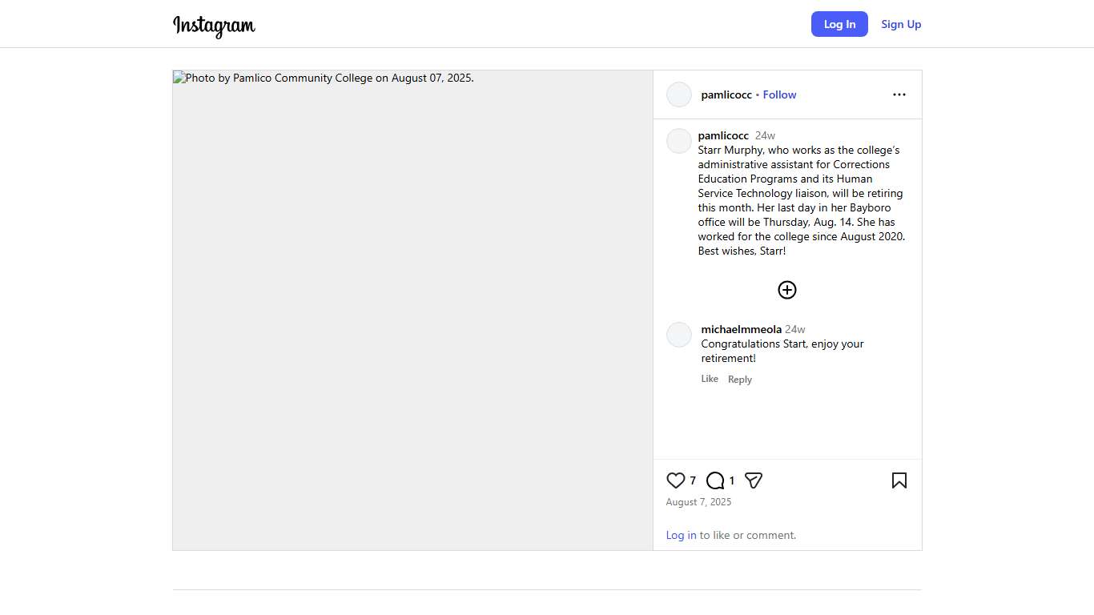Click the 'Log in' link to comment
Image resolution: width=1094 pixels, height=615 pixels.
click(681, 535)
